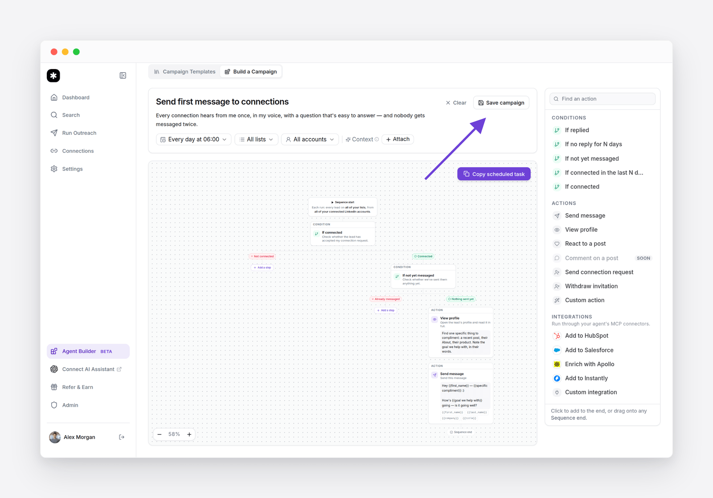Open Agent Builder in the sidebar

[x=88, y=351]
